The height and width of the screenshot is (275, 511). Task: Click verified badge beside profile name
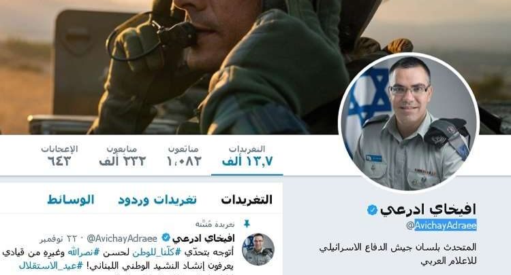pyautogui.click(x=372, y=210)
